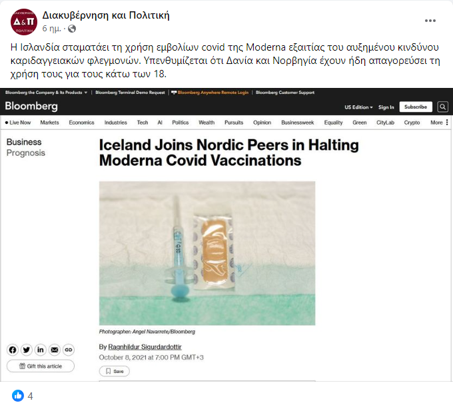This screenshot has width=453, height=407.
Task: Click the blue like reaction icon
Action: tap(18, 396)
